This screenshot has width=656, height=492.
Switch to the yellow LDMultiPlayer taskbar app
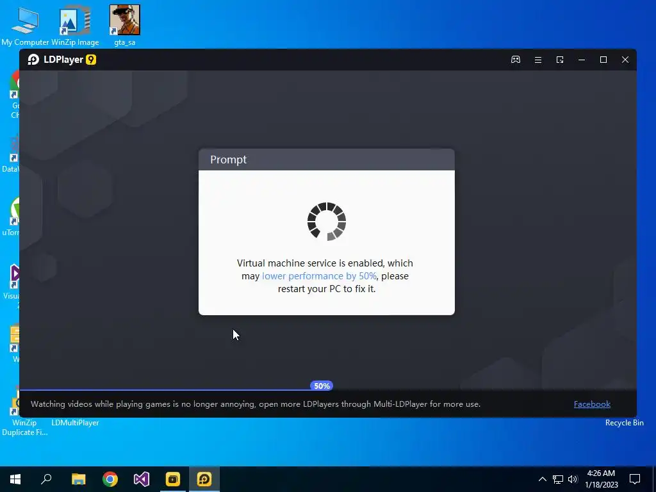click(173, 479)
